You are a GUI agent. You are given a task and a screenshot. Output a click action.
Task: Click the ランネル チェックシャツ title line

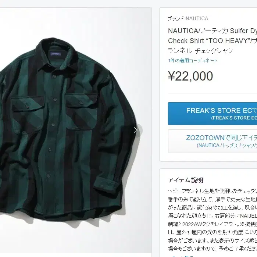tap(200, 50)
